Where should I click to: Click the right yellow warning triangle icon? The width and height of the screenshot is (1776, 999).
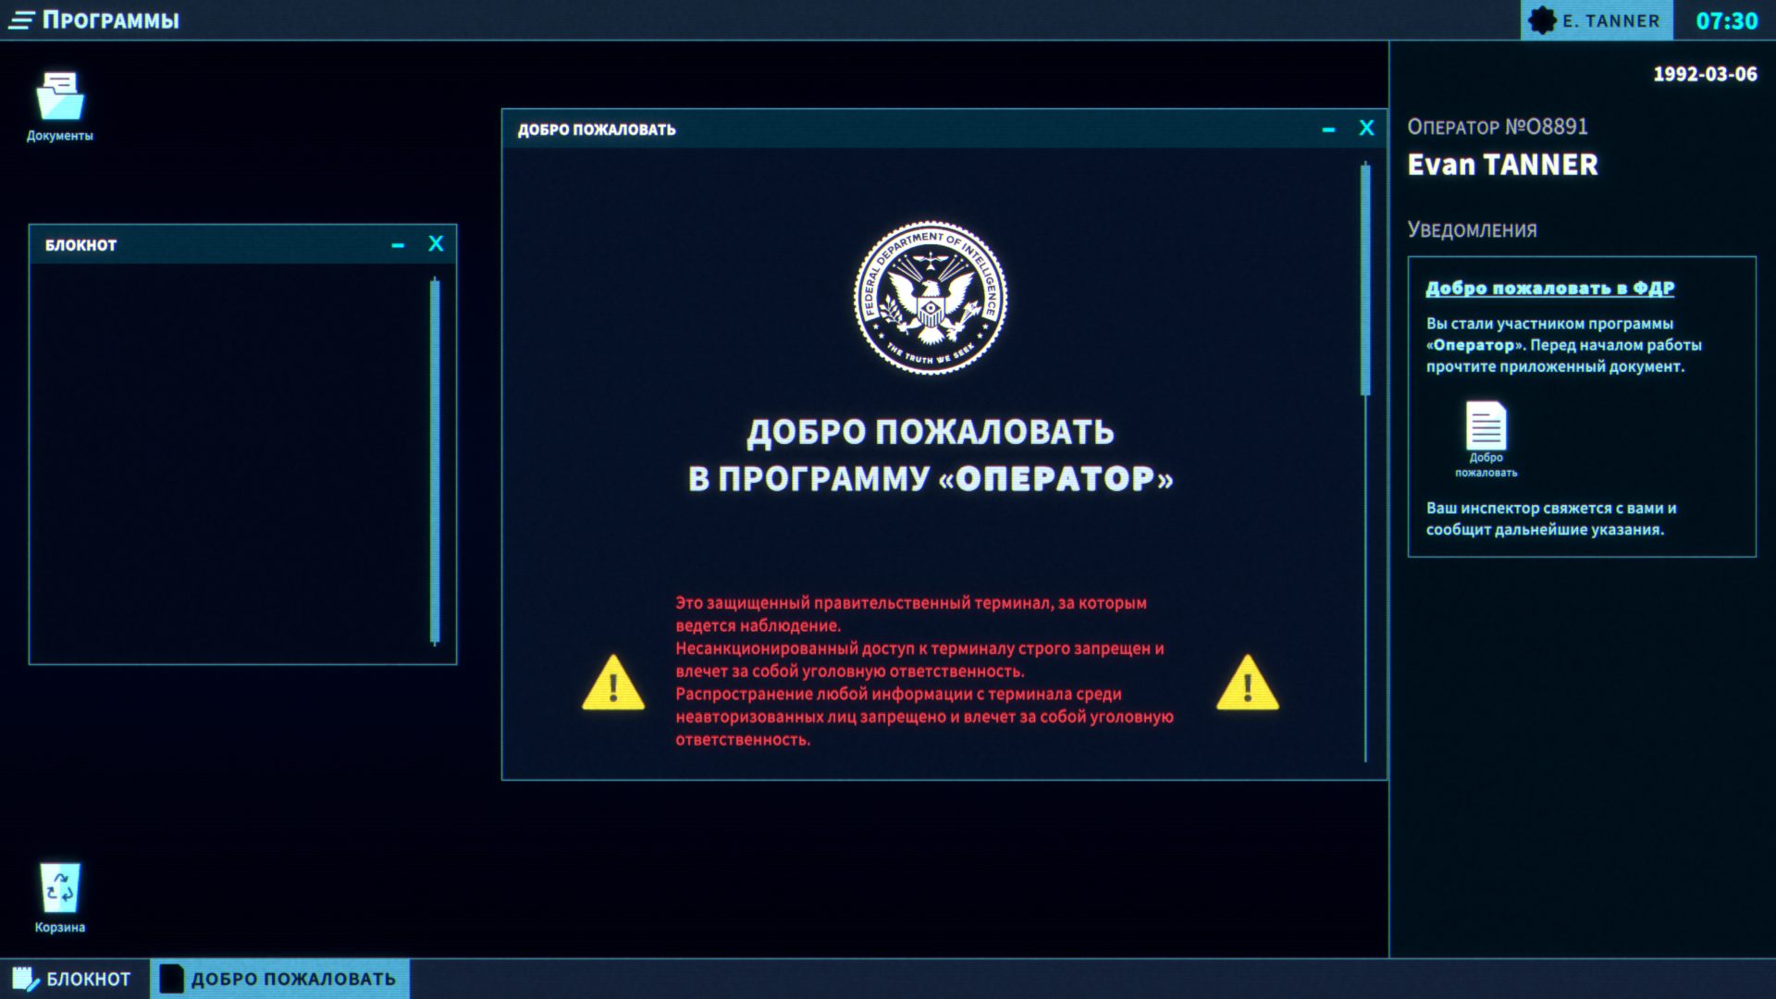(1248, 684)
